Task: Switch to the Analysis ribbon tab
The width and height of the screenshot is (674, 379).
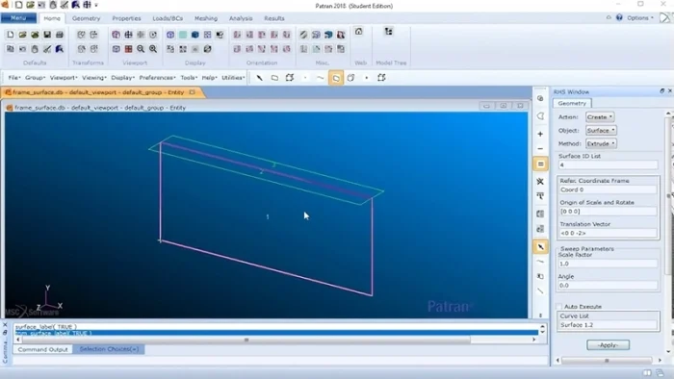Action: 241,18
